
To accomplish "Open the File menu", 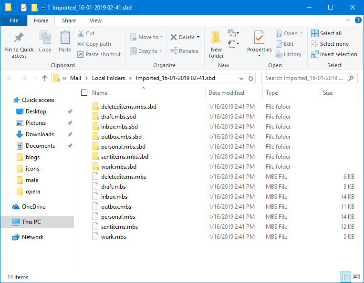I will pyautogui.click(x=14, y=20).
